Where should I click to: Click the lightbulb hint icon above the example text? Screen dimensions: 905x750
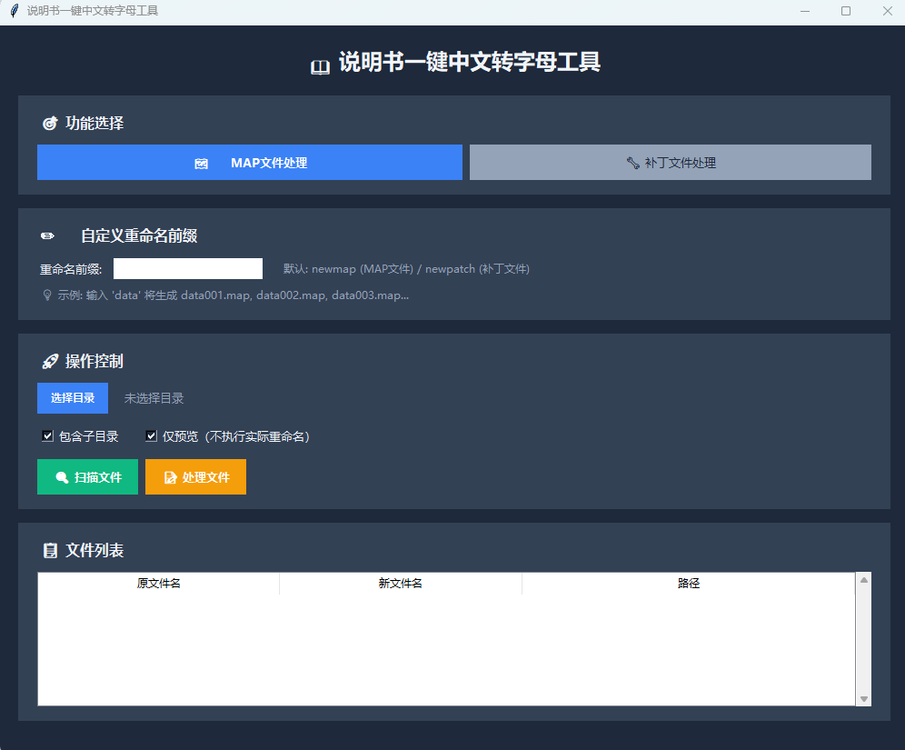pos(46,294)
